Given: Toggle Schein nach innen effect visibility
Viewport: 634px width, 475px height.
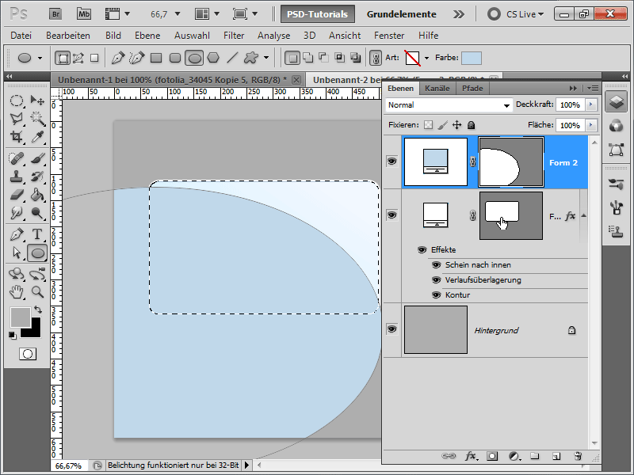Looking at the screenshot, I should coord(437,265).
